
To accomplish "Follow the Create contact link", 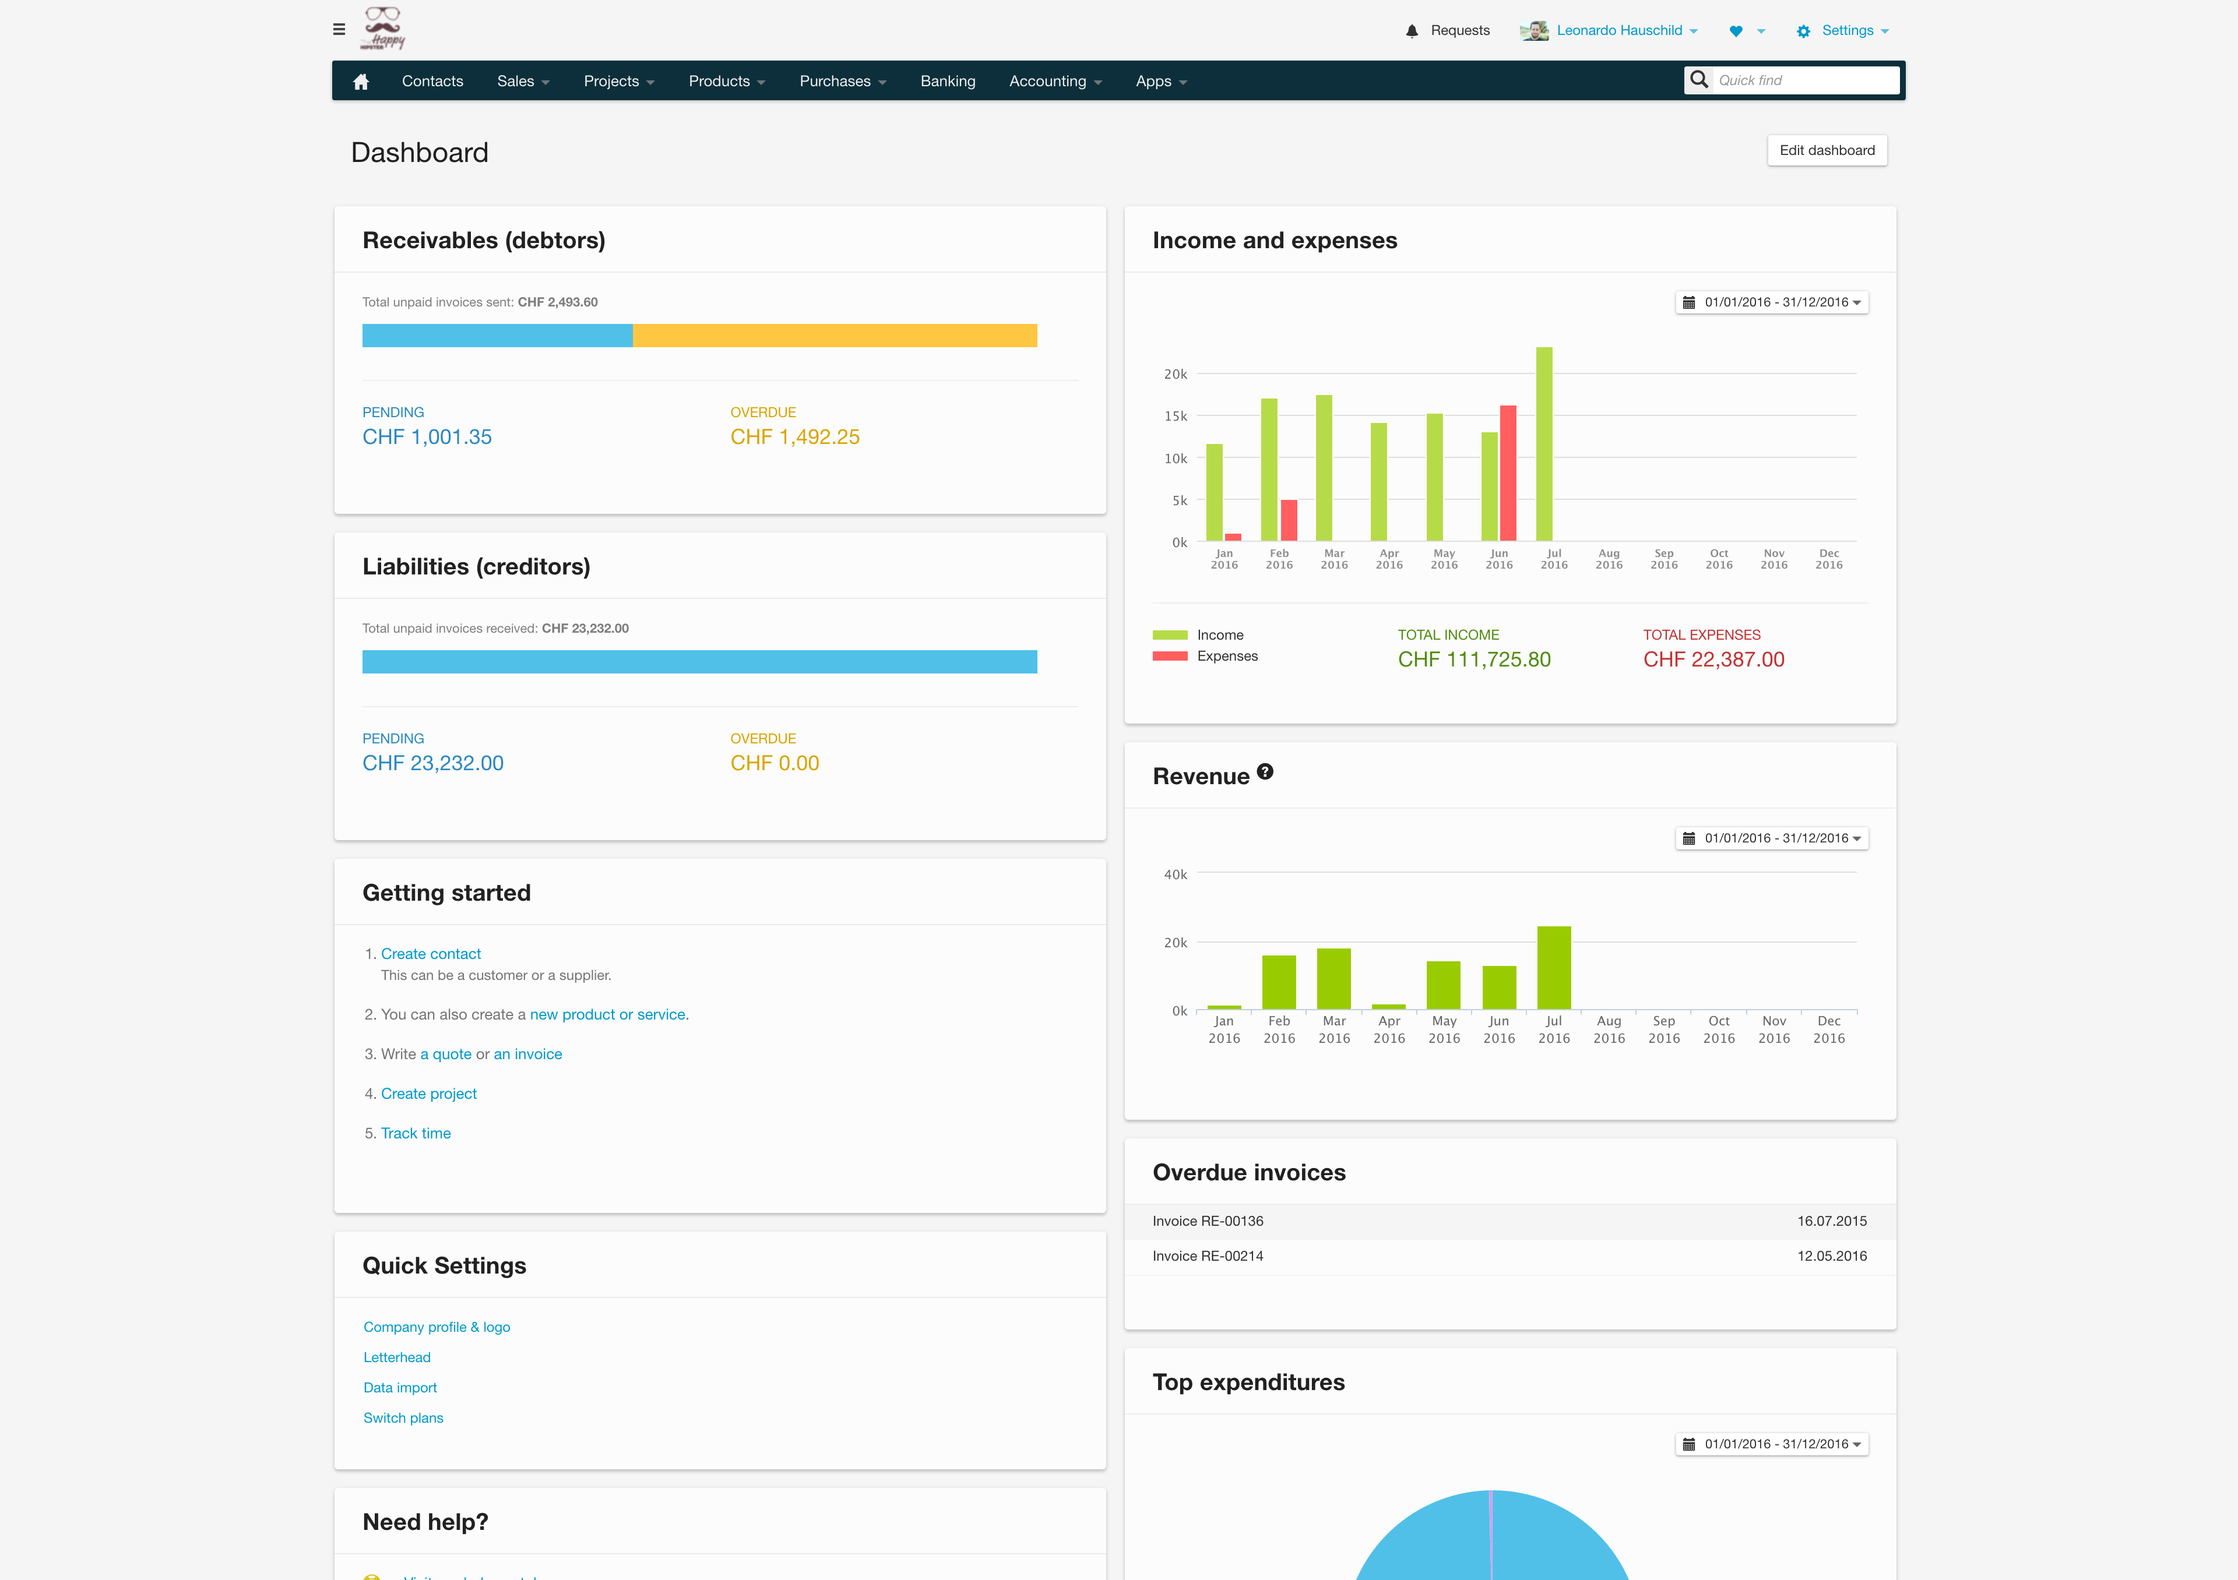I will point(431,954).
